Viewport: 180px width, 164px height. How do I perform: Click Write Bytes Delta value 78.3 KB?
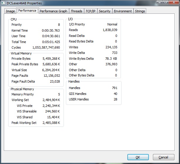point(111,59)
